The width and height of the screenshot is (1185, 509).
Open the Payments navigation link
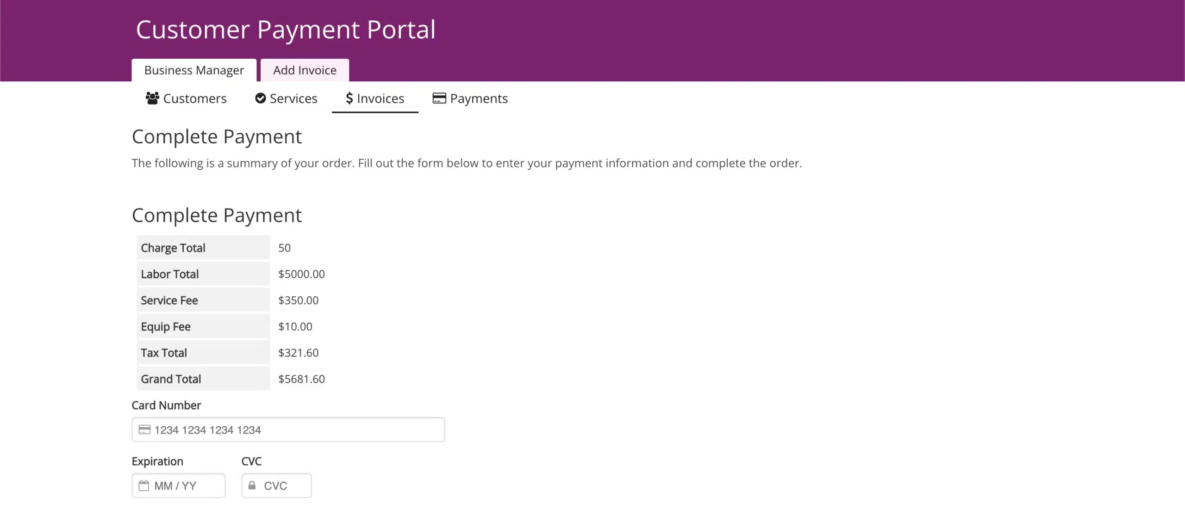[x=479, y=98]
